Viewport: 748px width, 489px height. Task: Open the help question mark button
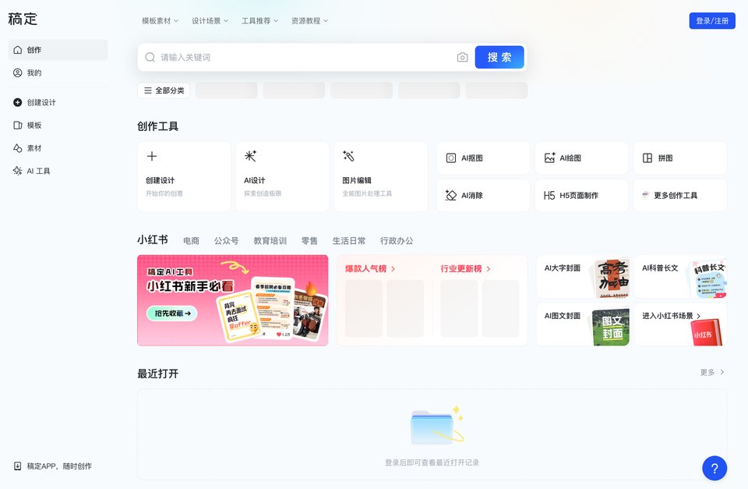click(x=714, y=468)
